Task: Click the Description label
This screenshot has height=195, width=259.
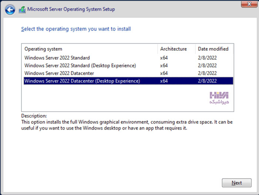Action: tap(34, 116)
